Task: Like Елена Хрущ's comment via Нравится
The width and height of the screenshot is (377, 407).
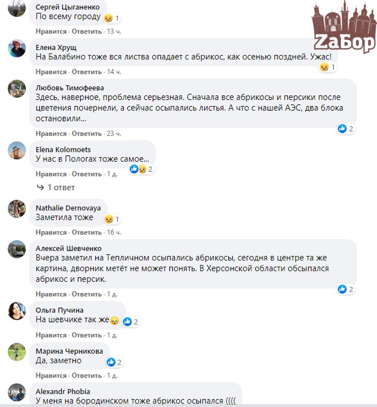Action: (51, 72)
